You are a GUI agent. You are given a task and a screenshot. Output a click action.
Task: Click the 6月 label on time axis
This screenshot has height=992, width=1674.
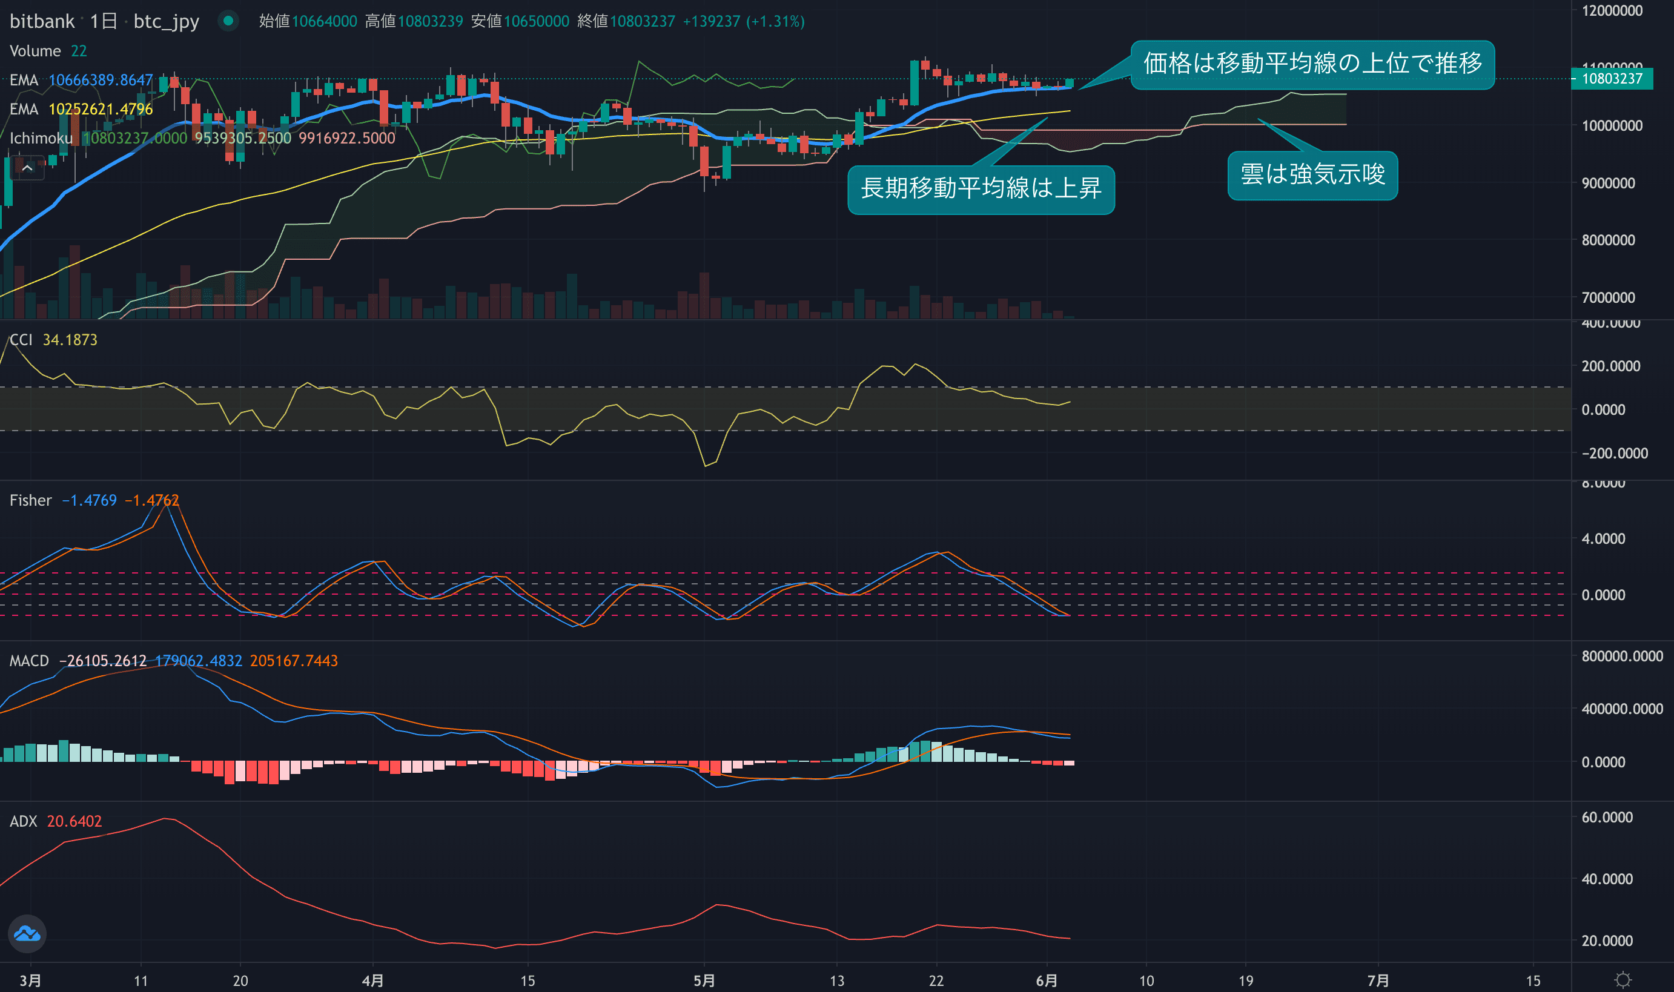click(1047, 980)
